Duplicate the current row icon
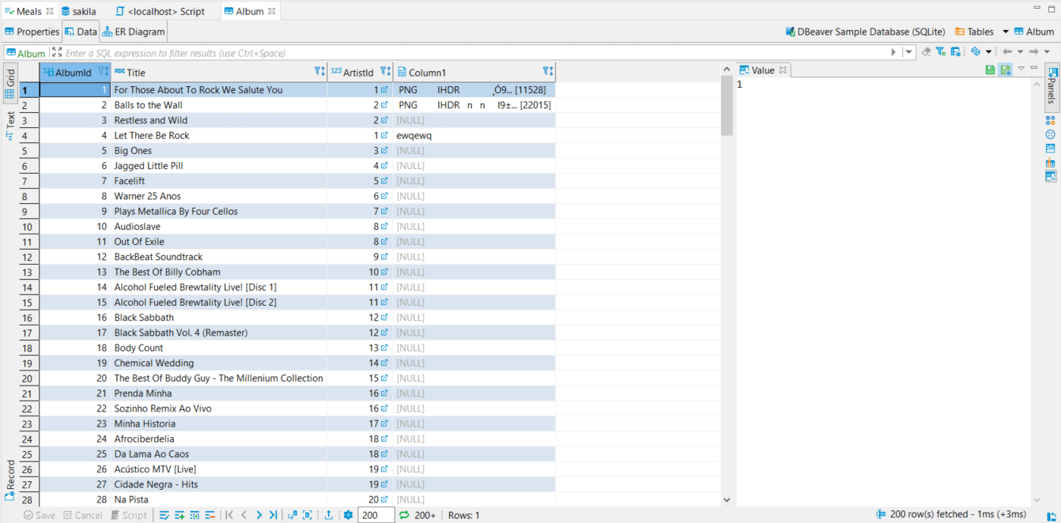Image resolution: width=1061 pixels, height=523 pixels. pyautogui.click(x=194, y=515)
